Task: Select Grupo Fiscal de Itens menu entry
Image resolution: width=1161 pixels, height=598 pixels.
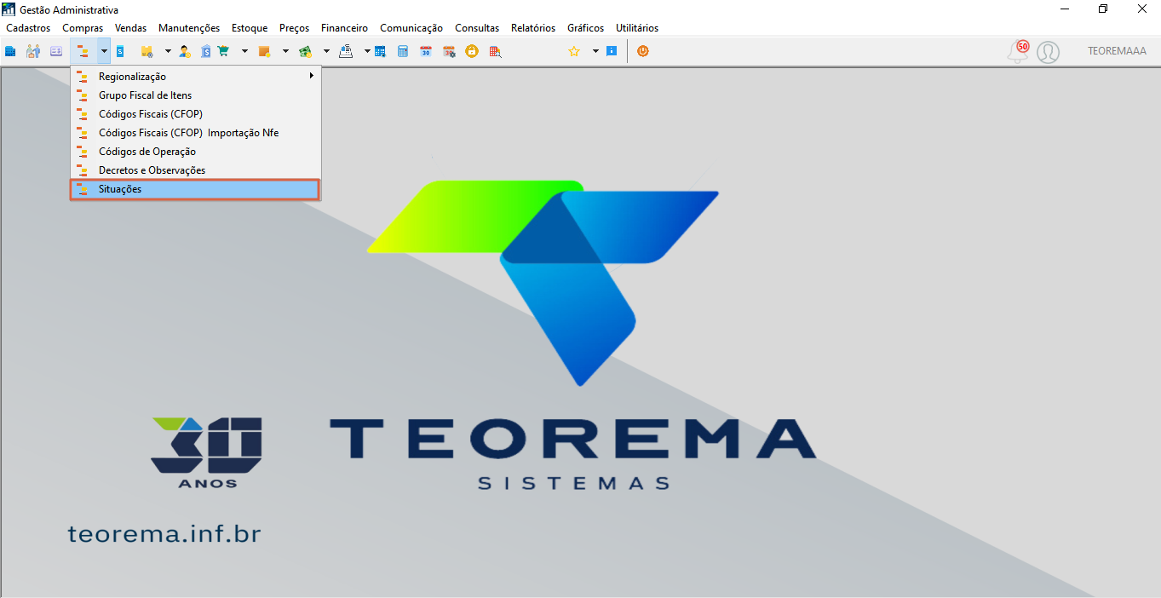Action: click(x=195, y=95)
